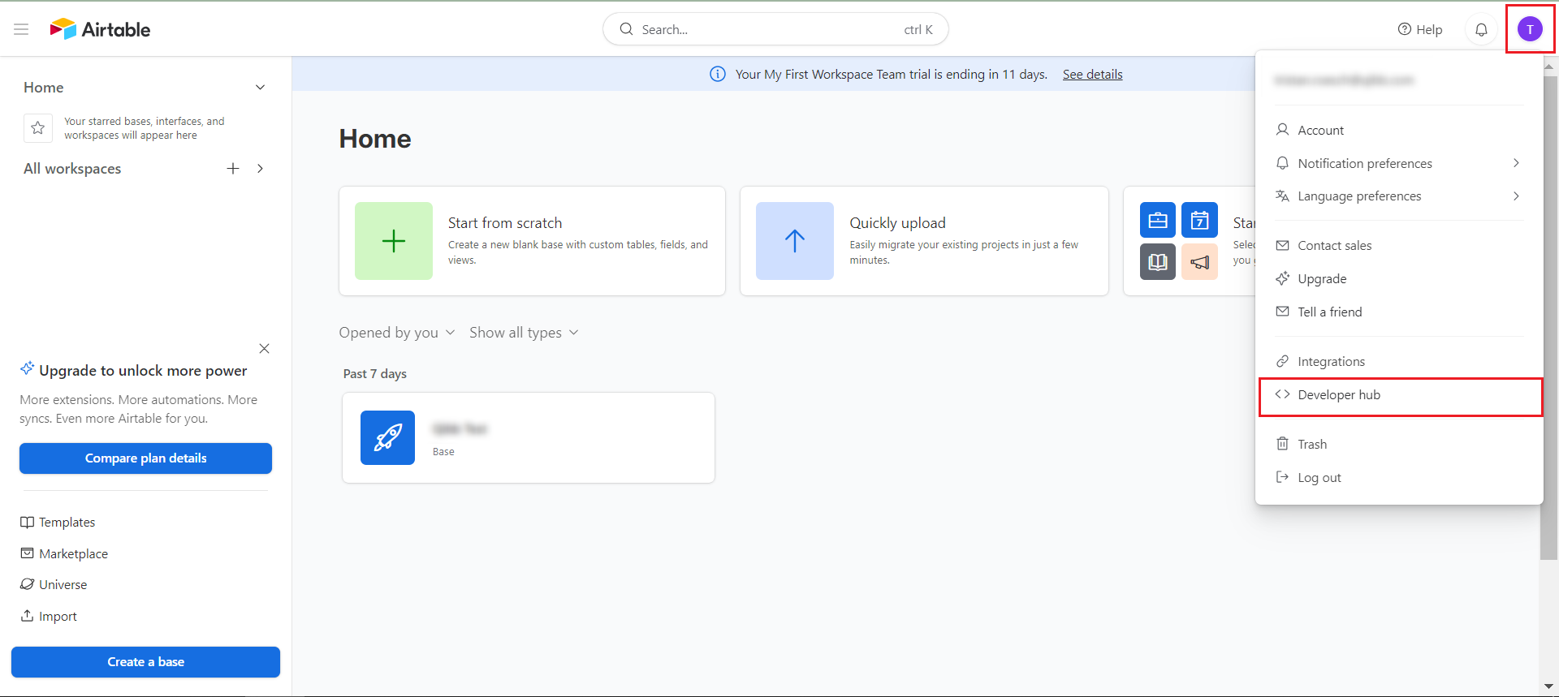Follow the See details trial link
This screenshot has height=697, width=1559.
(1092, 75)
